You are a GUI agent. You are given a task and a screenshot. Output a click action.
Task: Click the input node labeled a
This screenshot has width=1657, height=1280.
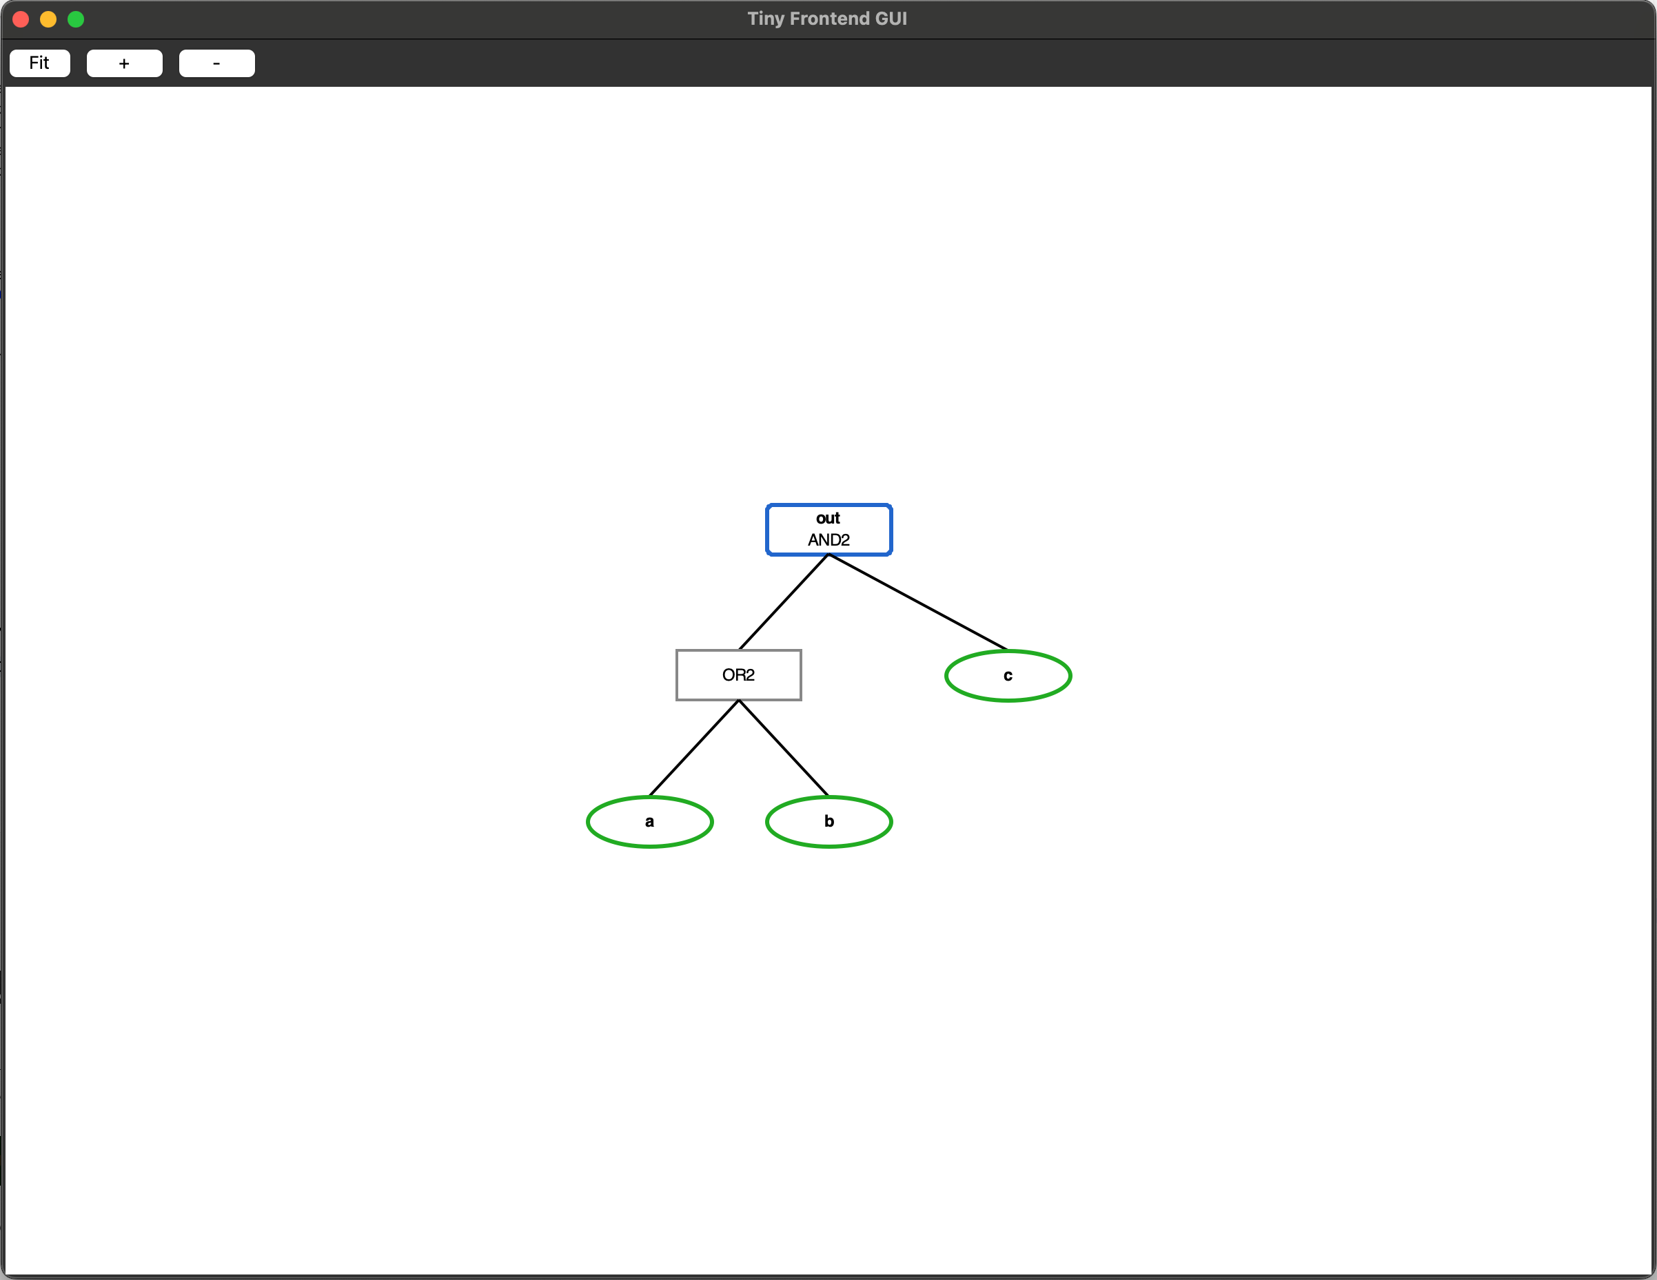pos(649,821)
